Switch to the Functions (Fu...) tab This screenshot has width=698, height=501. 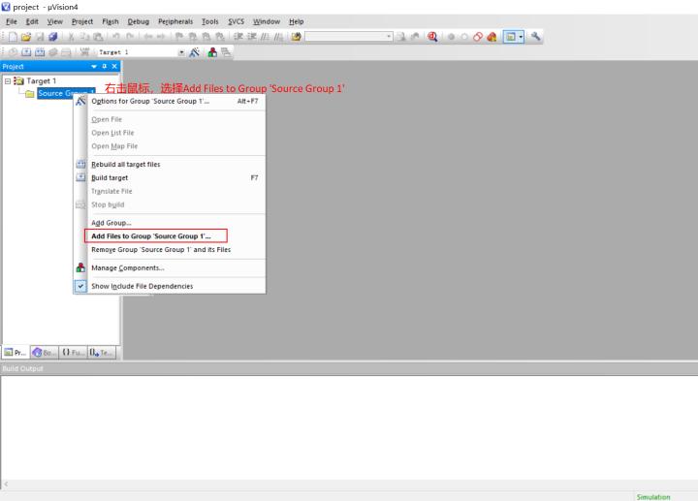(73, 353)
